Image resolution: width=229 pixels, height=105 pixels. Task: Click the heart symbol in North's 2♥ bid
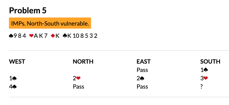point(78,78)
